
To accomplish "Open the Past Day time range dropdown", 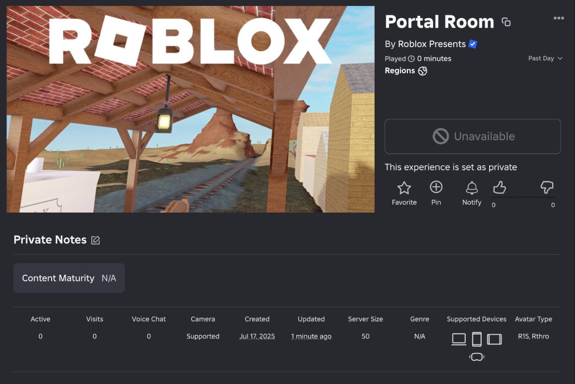I will (x=545, y=58).
